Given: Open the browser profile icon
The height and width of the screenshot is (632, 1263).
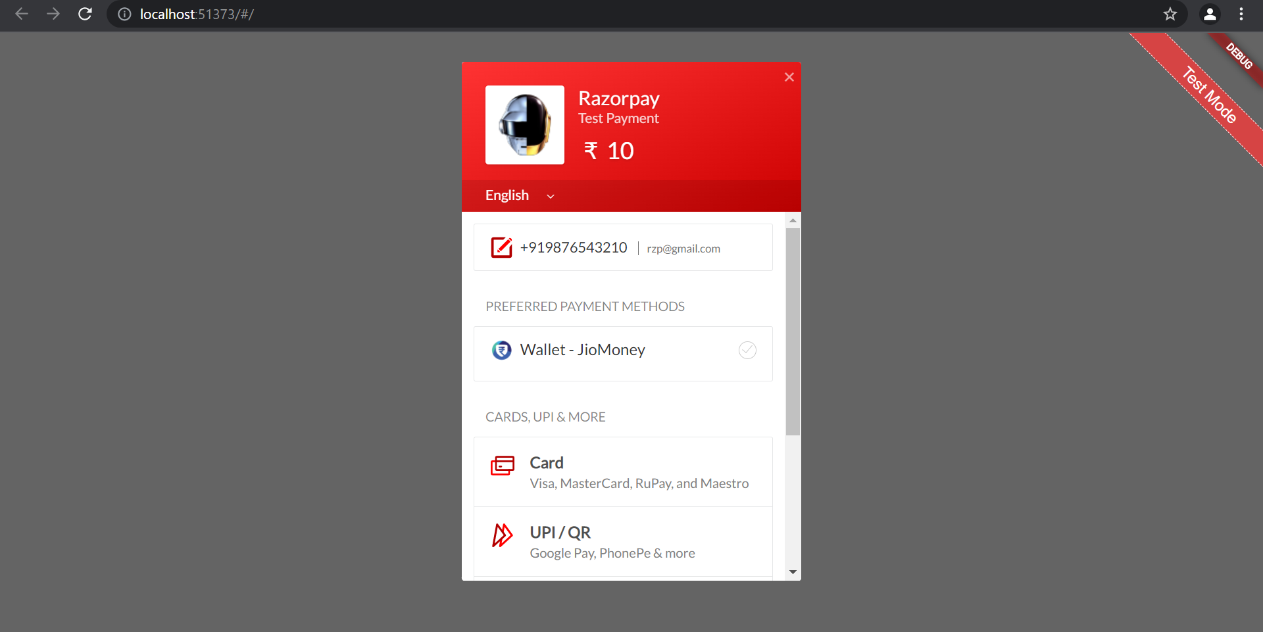Looking at the screenshot, I should pyautogui.click(x=1210, y=14).
